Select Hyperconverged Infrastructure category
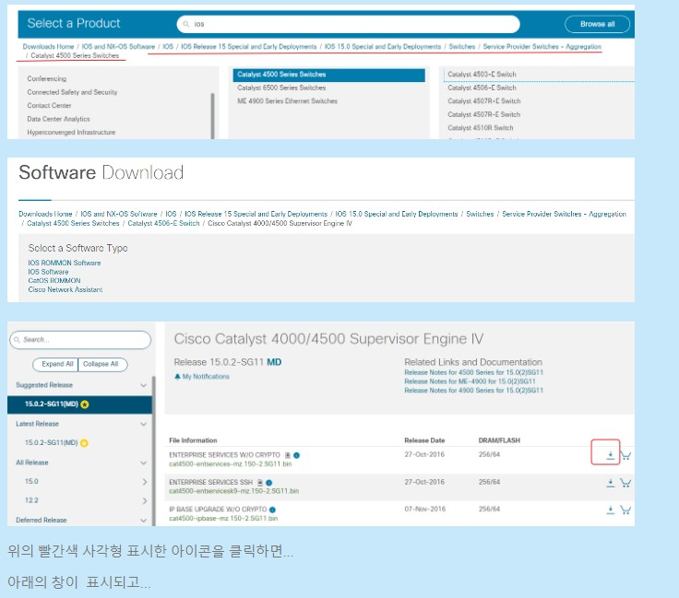 tap(71, 133)
